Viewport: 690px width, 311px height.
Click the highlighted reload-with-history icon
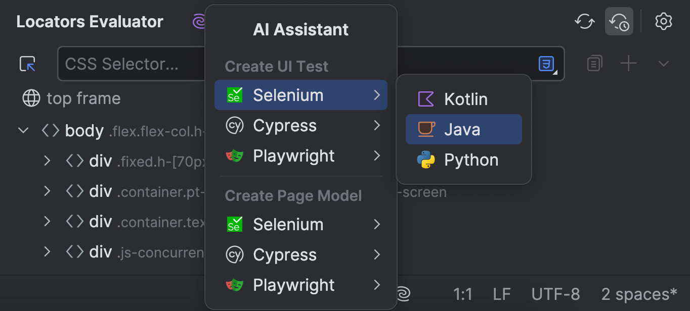619,21
